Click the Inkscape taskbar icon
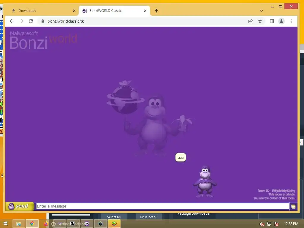Image resolution: width=304 pixels, height=228 pixels. [100, 224]
